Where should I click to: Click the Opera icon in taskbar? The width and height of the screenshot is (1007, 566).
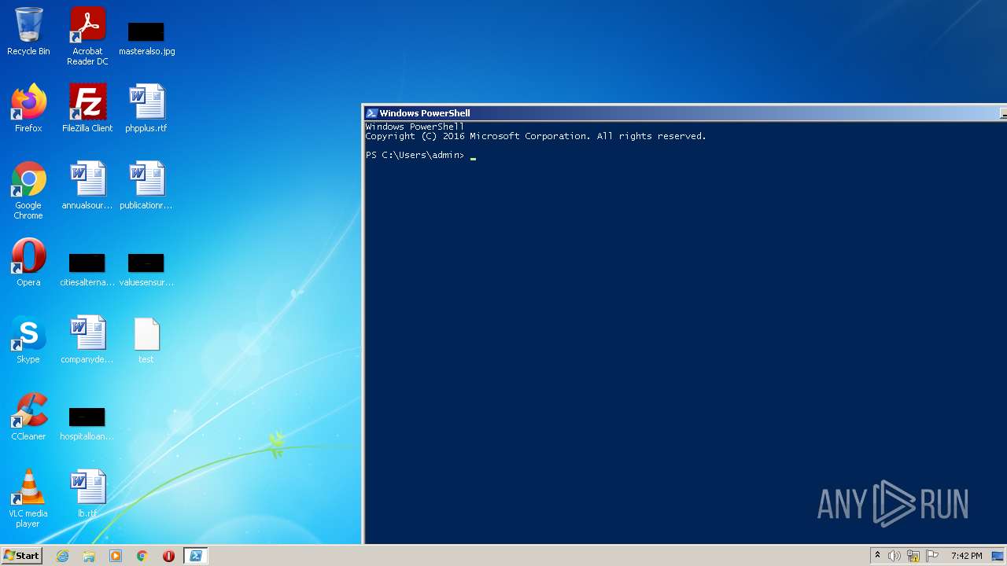pos(168,556)
